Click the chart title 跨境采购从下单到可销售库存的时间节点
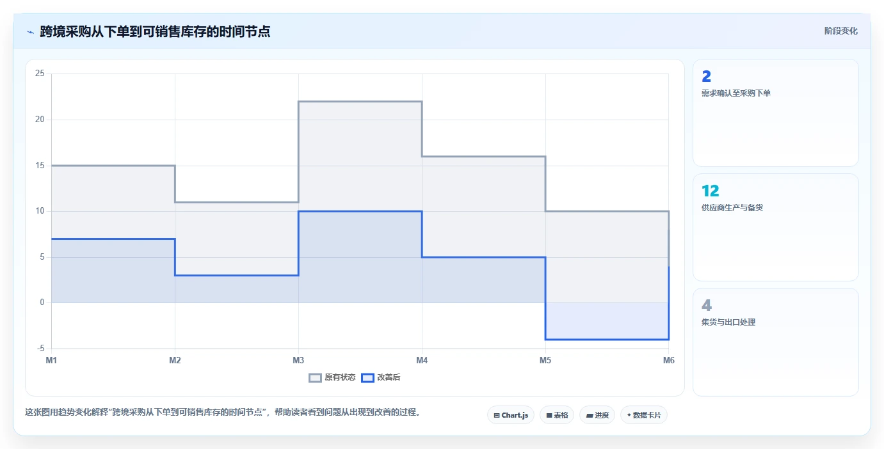Screen dimensions: 884x449 coord(155,31)
